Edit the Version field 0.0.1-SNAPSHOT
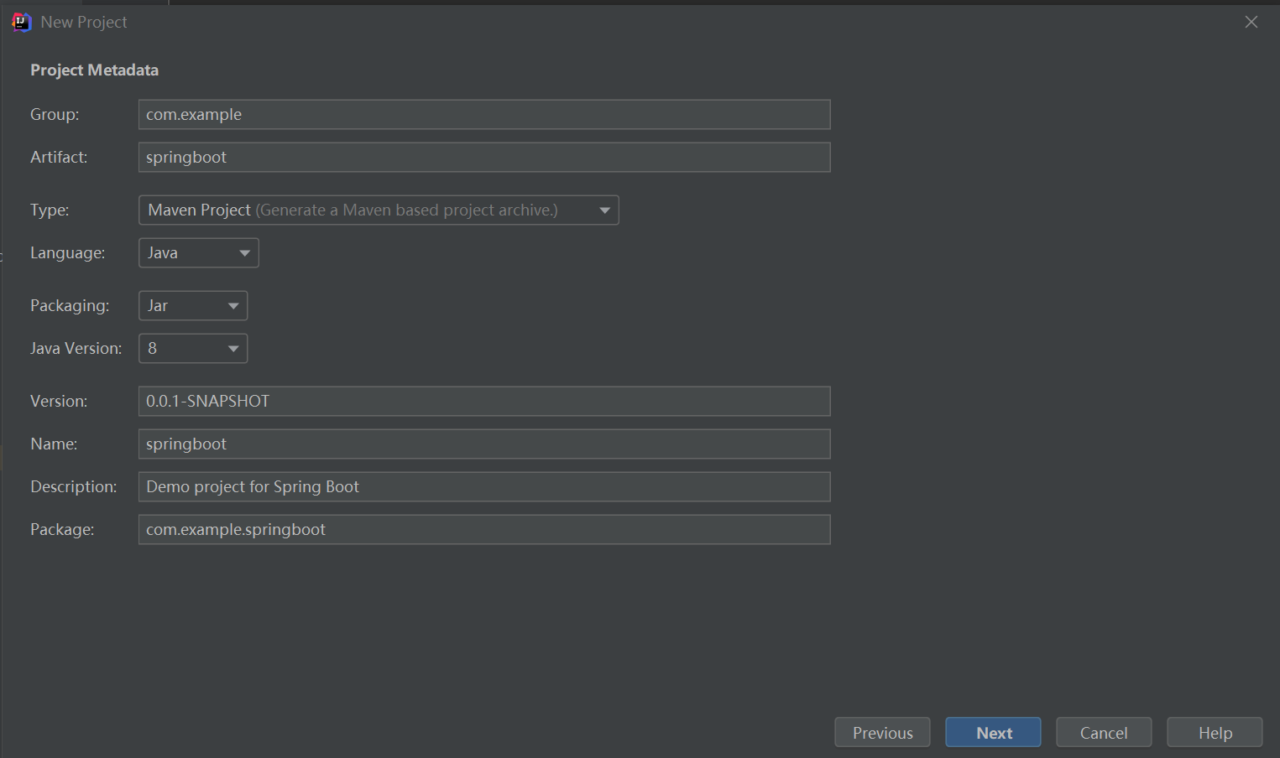The width and height of the screenshot is (1280, 758). pos(484,402)
